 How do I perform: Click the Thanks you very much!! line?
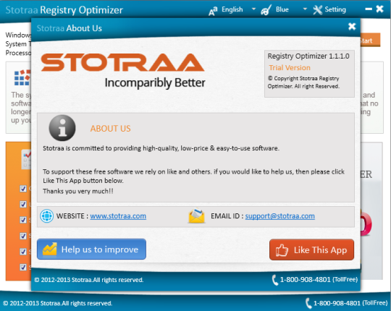[78, 191]
